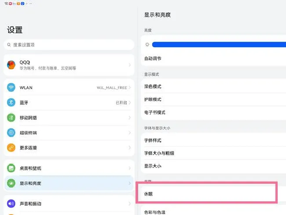Open More Connections row chevron
This screenshot has width=286, height=215.
[x=129, y=148]
